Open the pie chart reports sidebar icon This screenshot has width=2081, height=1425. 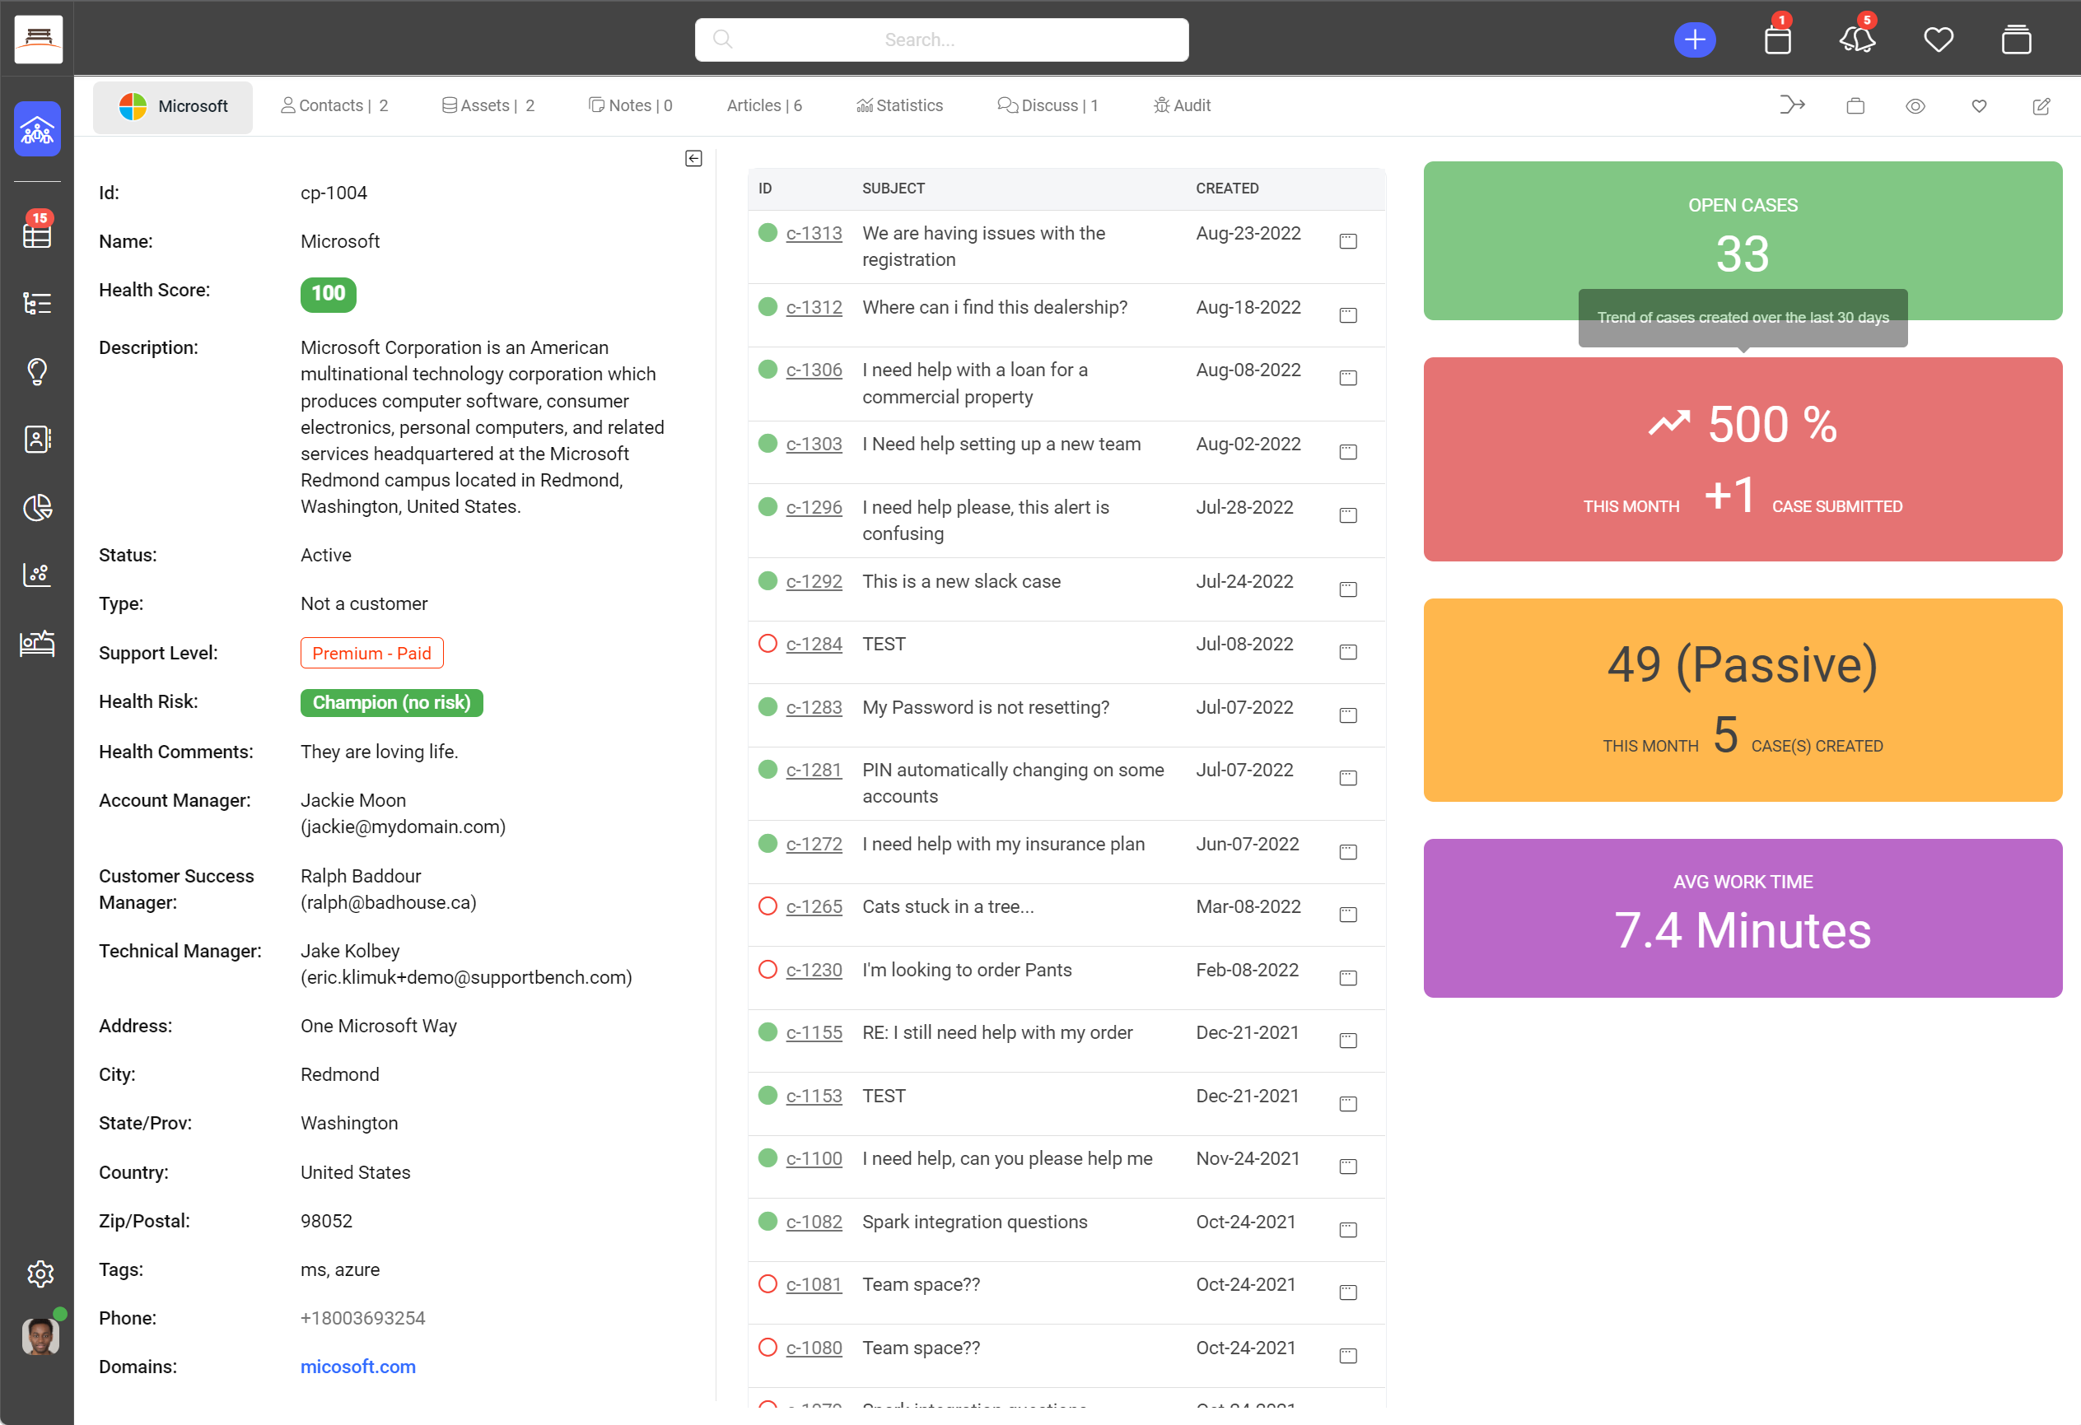click(37, 508)
